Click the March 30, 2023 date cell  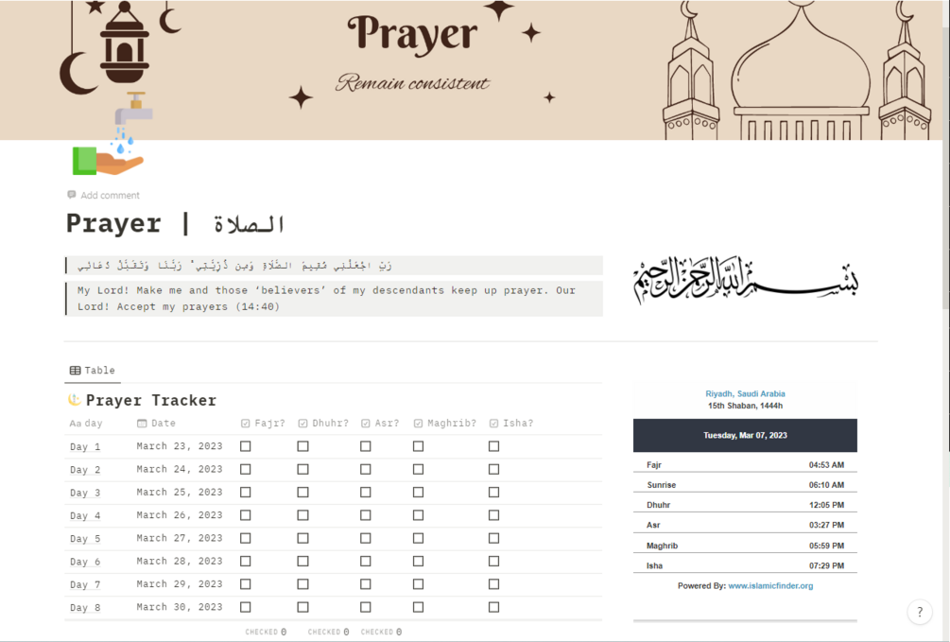point(180,607)
